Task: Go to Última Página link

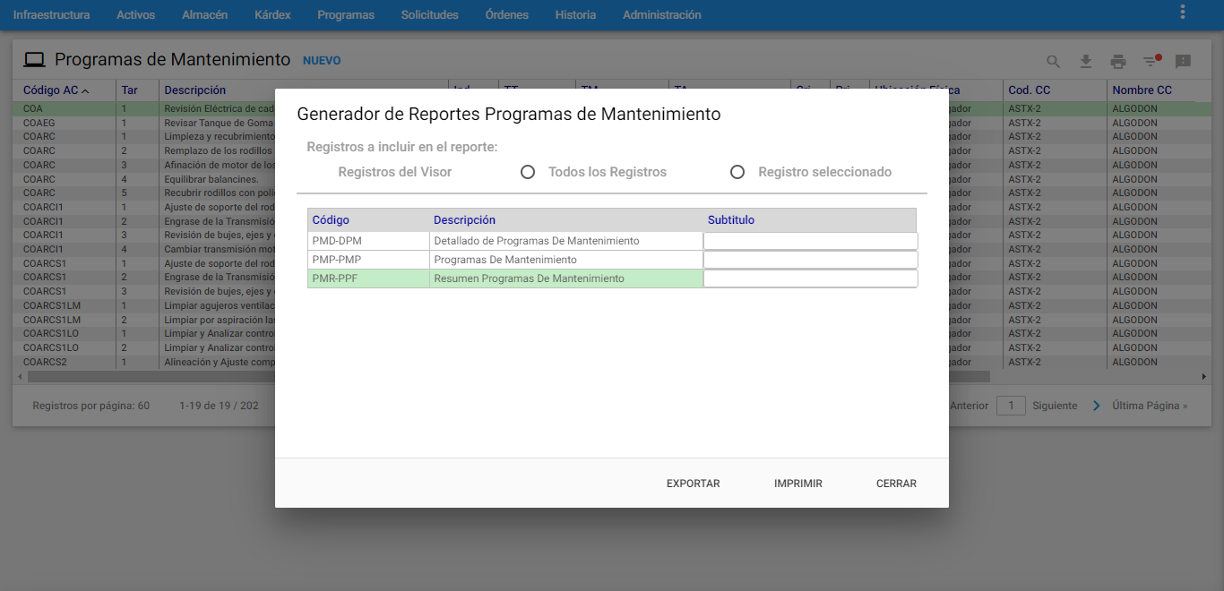Action: 1150,406
